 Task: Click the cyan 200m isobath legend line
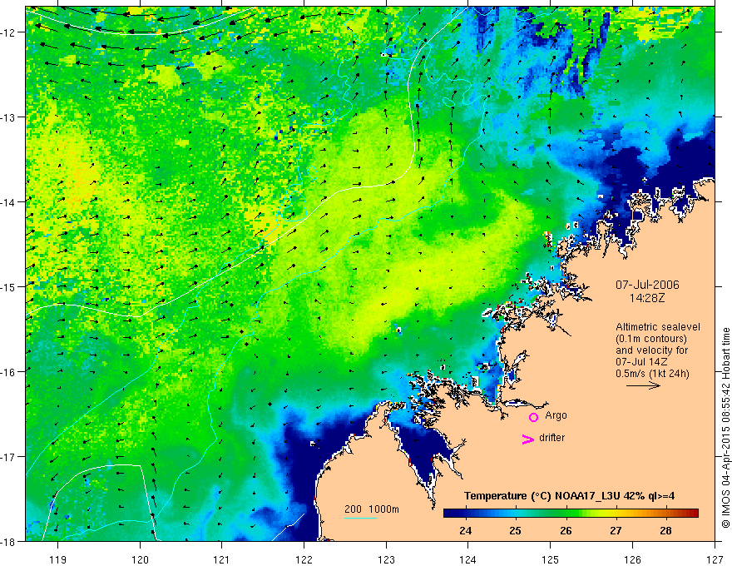[361, 518]
